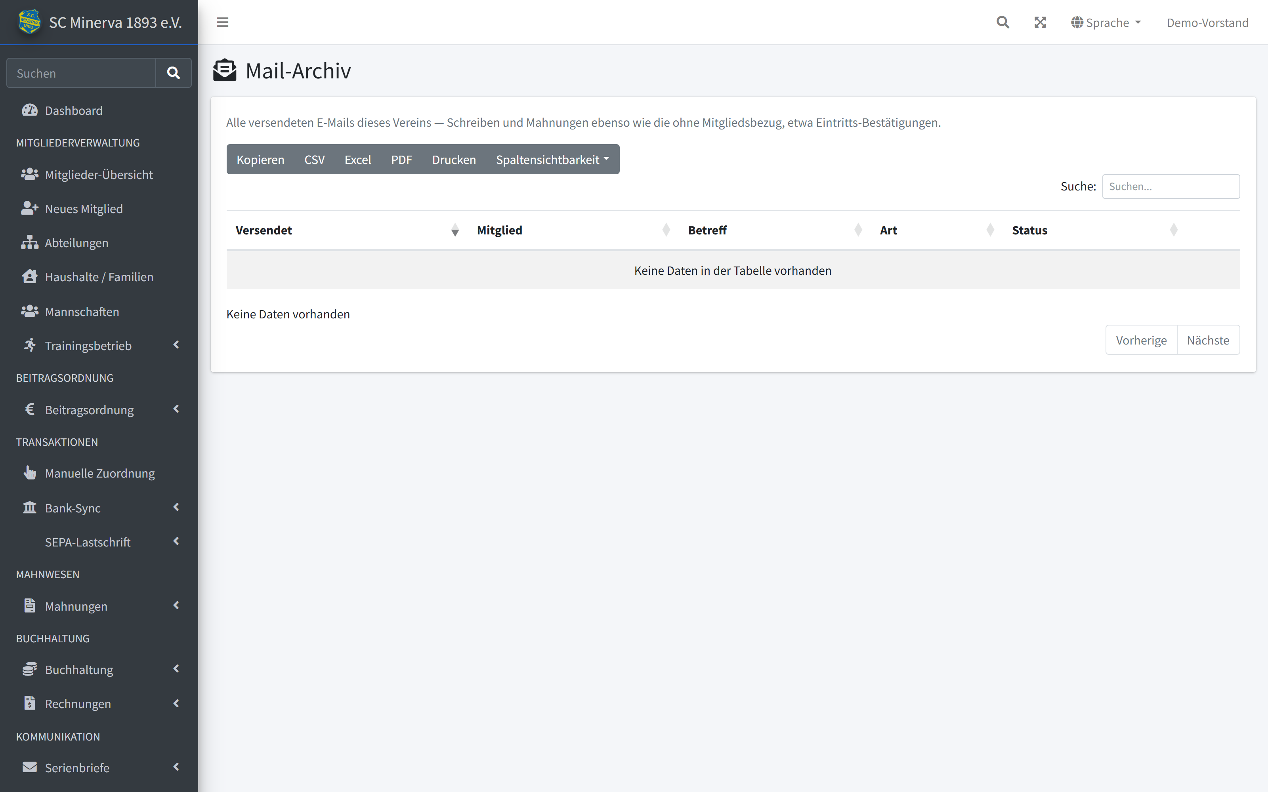Viewport: 1268px width, 792px height.
Task: Click the Neues Mitglied add-user icon
Action: click(30, 208)
